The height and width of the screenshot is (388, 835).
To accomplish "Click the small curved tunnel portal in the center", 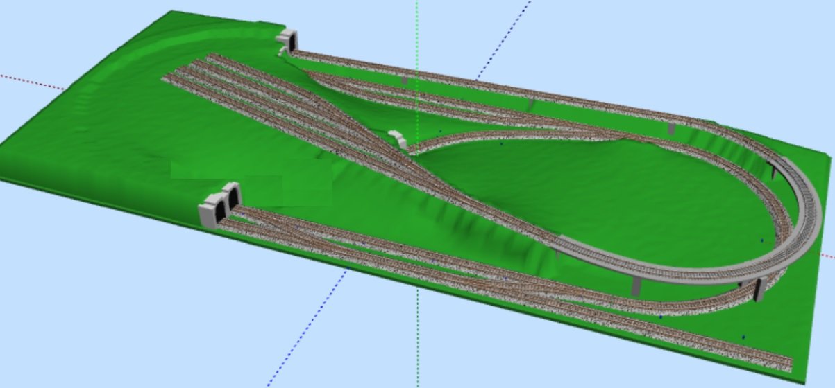I will tap(396, 136).
